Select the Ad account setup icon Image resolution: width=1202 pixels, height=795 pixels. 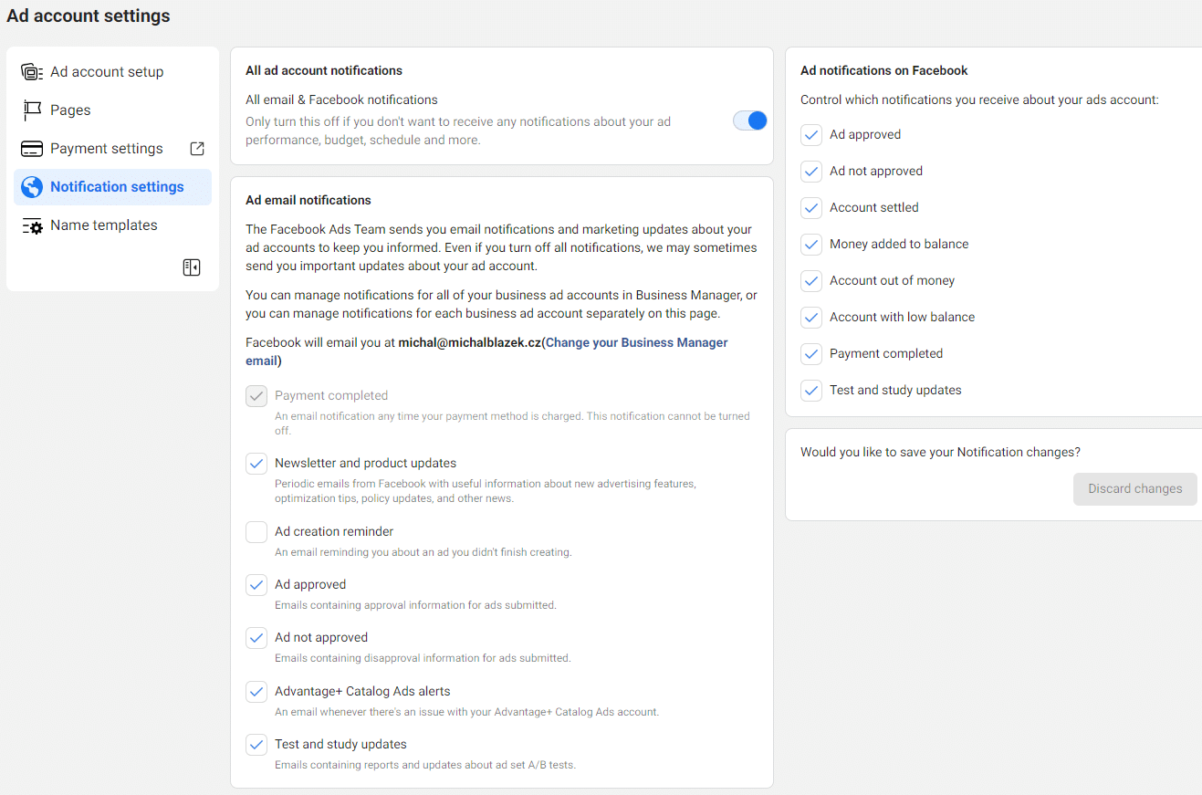pyautogui.click(x=32, y=71)
